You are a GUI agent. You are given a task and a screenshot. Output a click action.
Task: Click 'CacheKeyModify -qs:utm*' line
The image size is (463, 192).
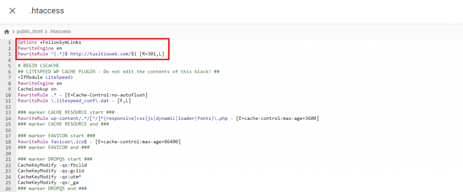tap(49, 177)
